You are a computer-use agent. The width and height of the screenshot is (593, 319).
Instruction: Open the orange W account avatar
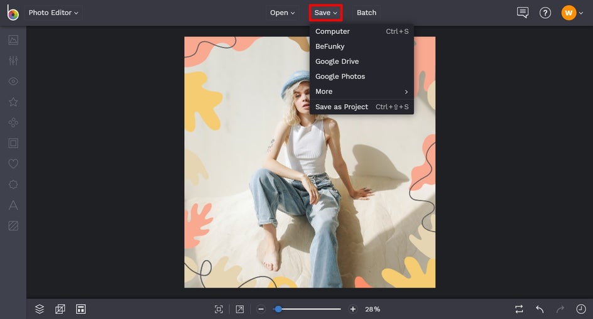(569, 13)
